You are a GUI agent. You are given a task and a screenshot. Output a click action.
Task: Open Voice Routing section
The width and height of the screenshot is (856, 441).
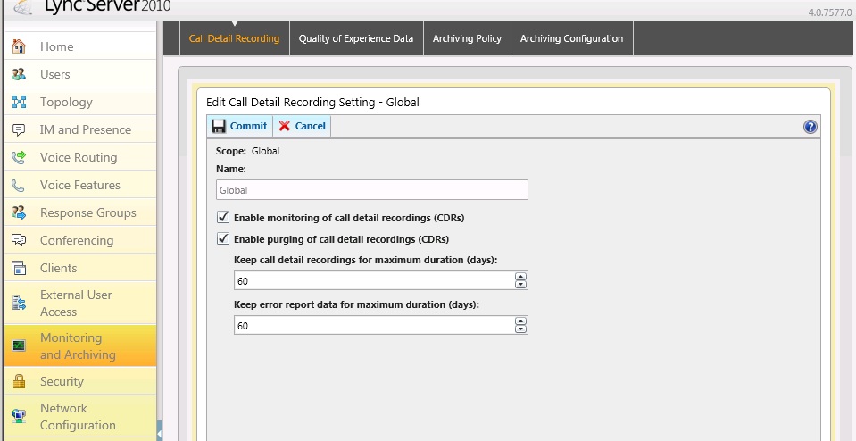click(80, 157)
